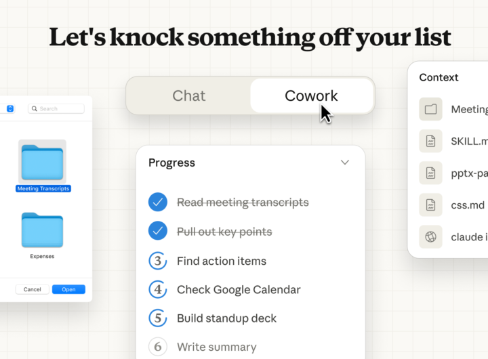The image size is (488, 359).
Task: Toggle the Read meeting transcripts checkmark
Action: (158, 202)
